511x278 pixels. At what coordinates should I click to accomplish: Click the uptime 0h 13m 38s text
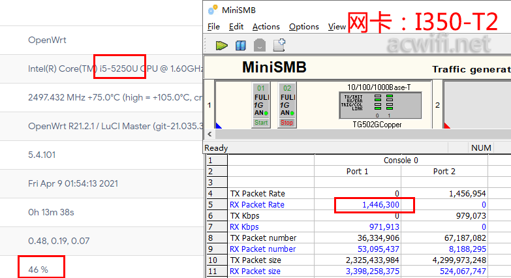tap(51, 212)
